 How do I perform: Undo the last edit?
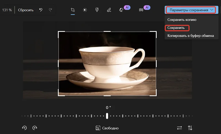41,10
